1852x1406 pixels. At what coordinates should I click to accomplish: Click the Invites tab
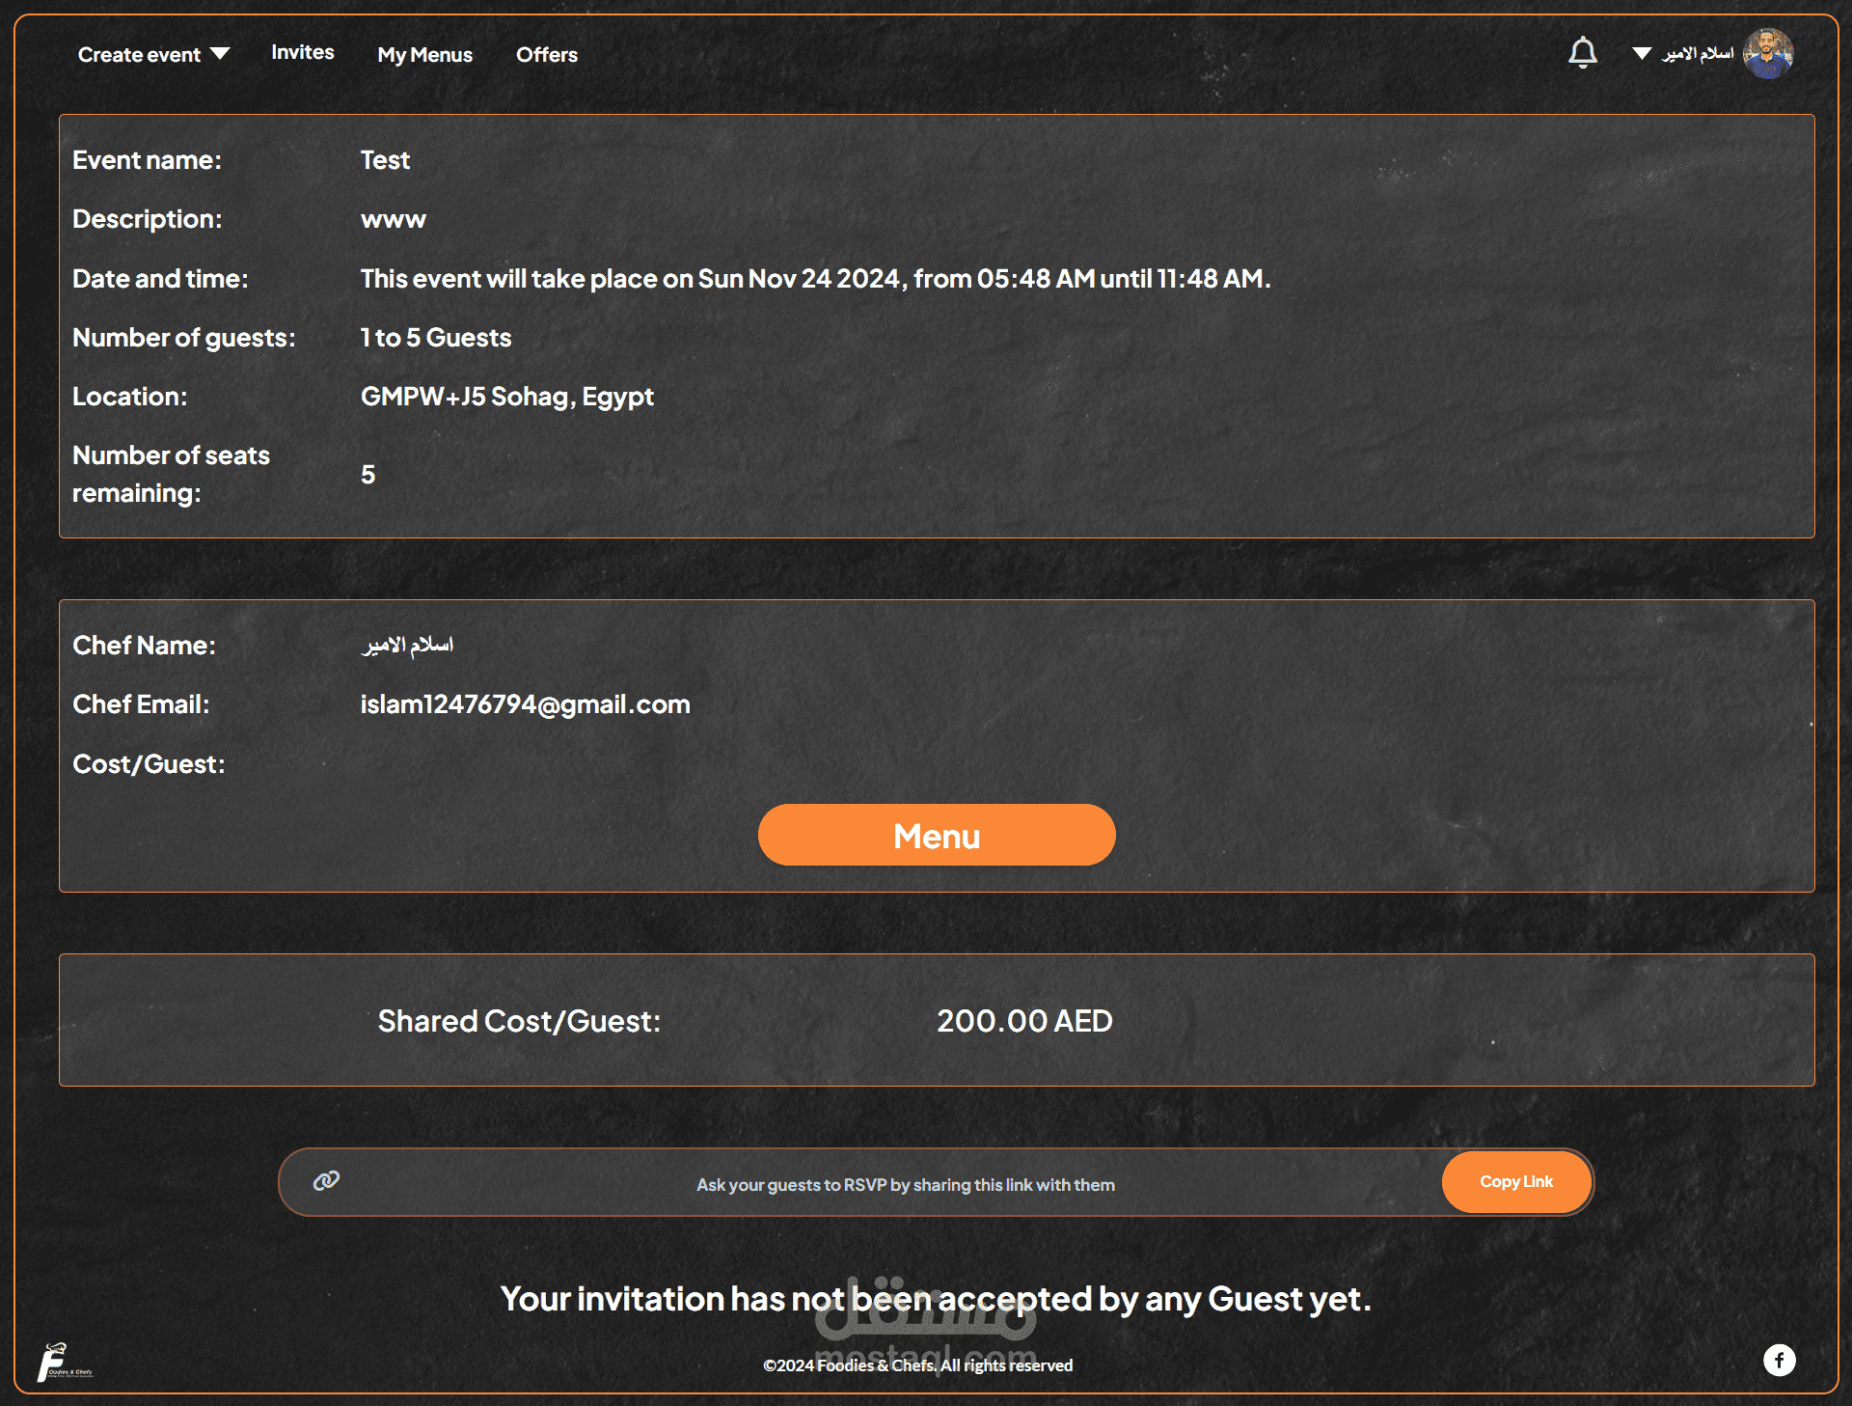303,52
